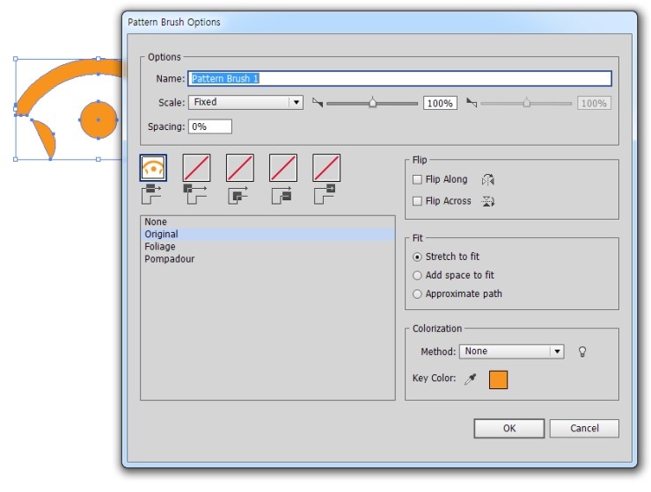651x492 pixels.
Task: Choose Pompadour in the pattern list
Action: point(267,259)
